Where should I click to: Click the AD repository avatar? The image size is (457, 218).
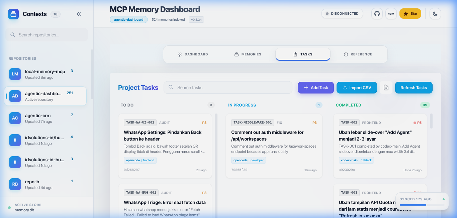coord(15,96)
